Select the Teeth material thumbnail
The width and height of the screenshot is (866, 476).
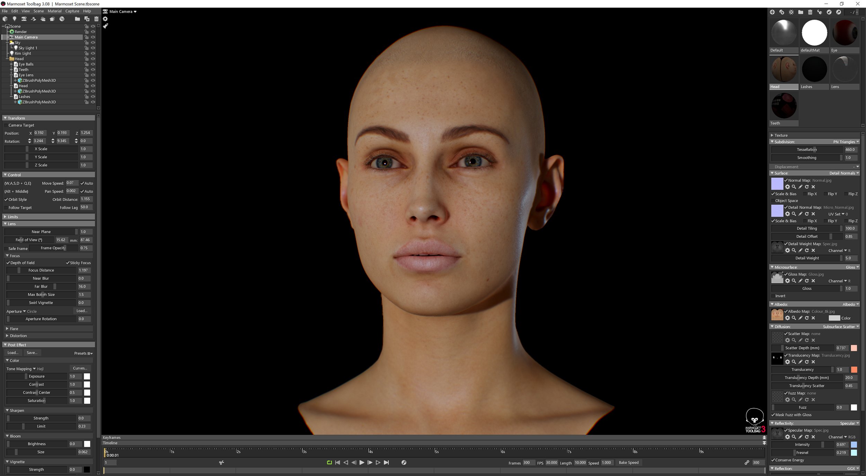[x=784, y=106]
